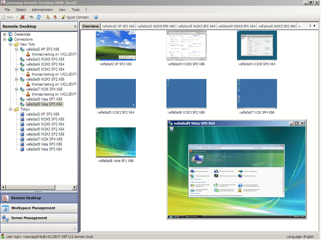Collapse the Remote Desktop panel with chevrons
The image size is (321, 241).
tap(75, 26)
